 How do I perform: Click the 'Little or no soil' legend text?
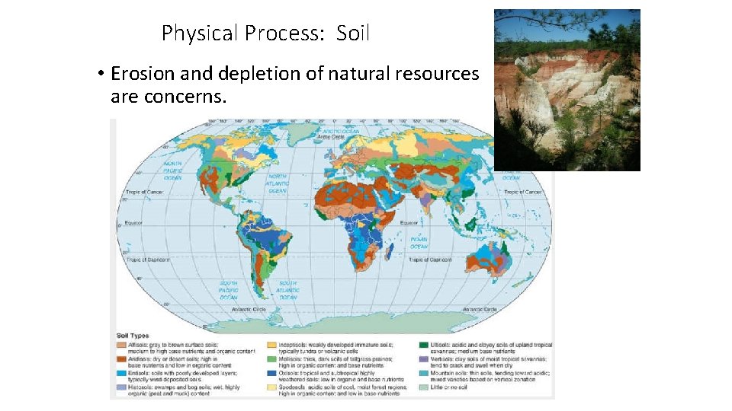click(x=448, y=387)
